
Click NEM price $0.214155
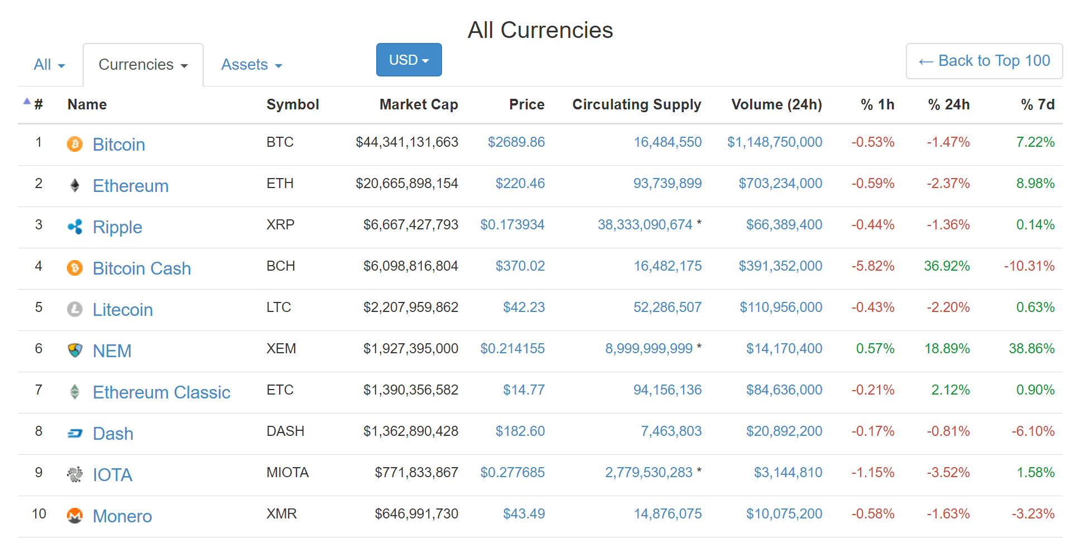coord(512,349)
